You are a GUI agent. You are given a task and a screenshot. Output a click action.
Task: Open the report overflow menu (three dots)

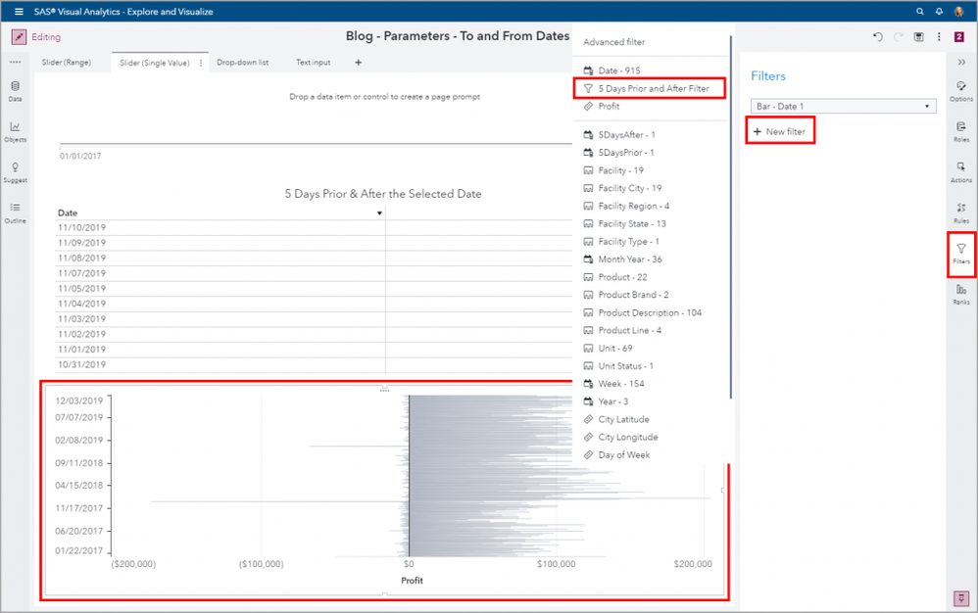(x=939, y=37)
